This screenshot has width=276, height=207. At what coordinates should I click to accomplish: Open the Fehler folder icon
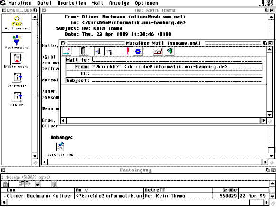(x=17, y=99)
